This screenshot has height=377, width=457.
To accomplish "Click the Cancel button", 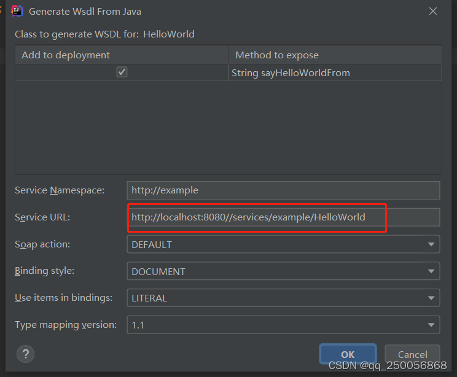I will (412, 354).
